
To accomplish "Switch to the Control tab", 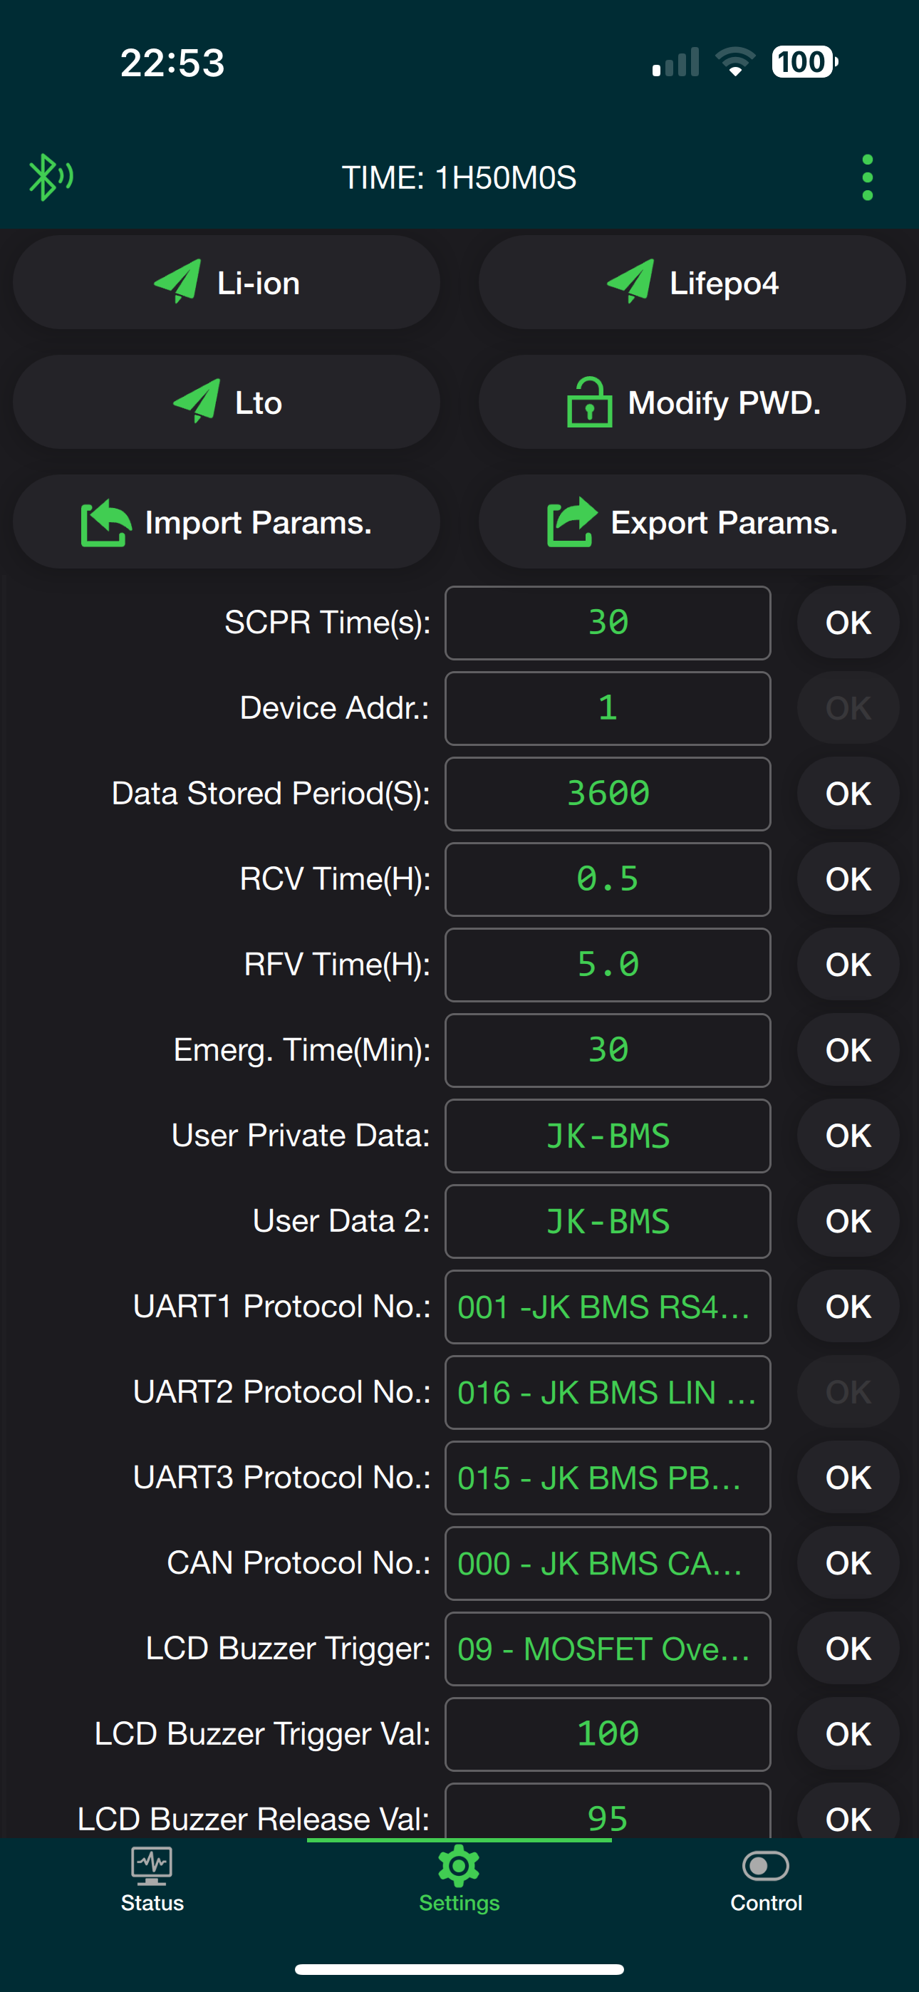I will 765,1881.
